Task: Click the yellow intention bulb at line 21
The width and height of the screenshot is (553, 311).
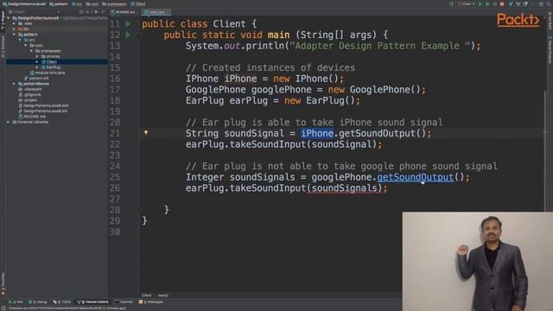Action: [x=146, y=132]
